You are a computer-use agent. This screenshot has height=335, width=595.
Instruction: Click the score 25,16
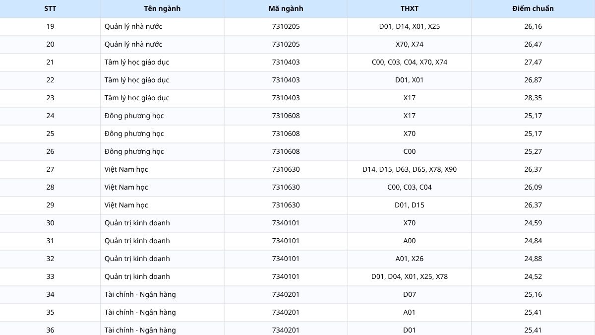(533, 294)
